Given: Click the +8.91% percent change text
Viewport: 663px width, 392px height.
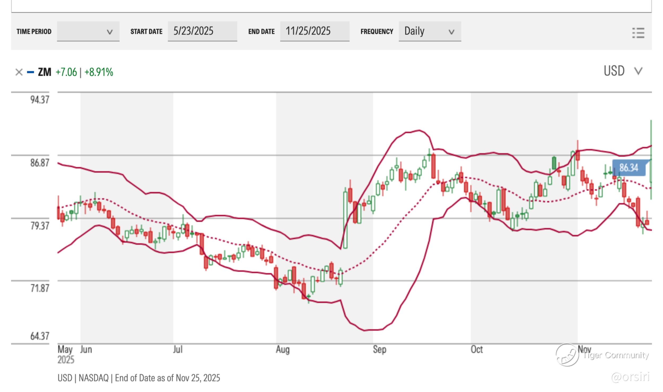Looking at the screenshot, I should pos(99,72).
